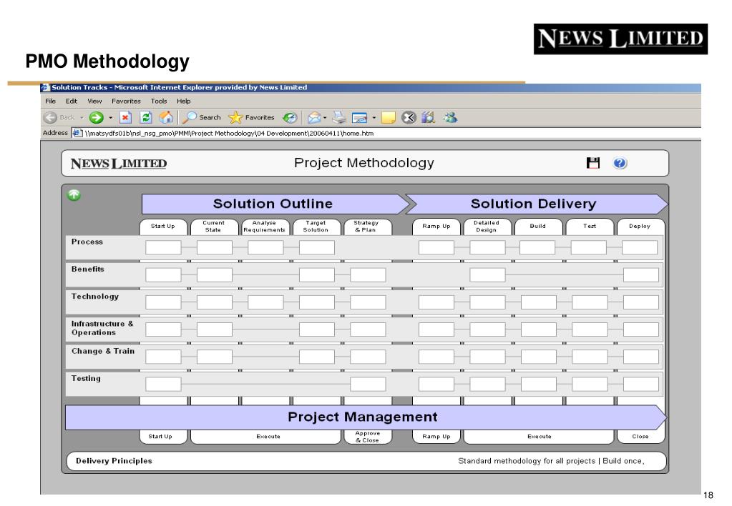Click the green Forward arrow button
This screenshot has height=506, width=732.
tap(96, 117)
